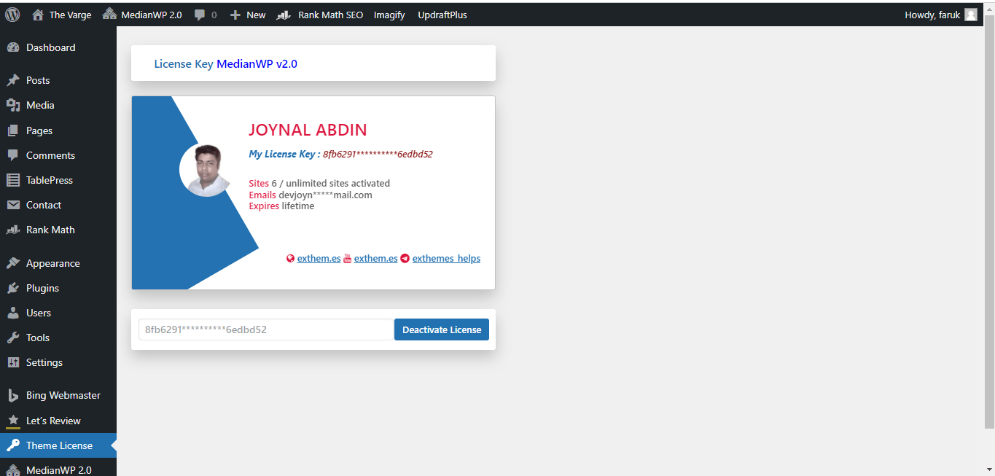Open TablePress via its table icon
The height and width of the screenshot is (476, 995).
[13, 180]
